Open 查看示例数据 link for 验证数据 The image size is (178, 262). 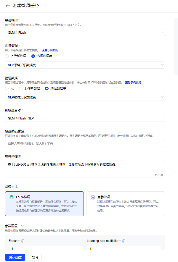tap(133, 83)
